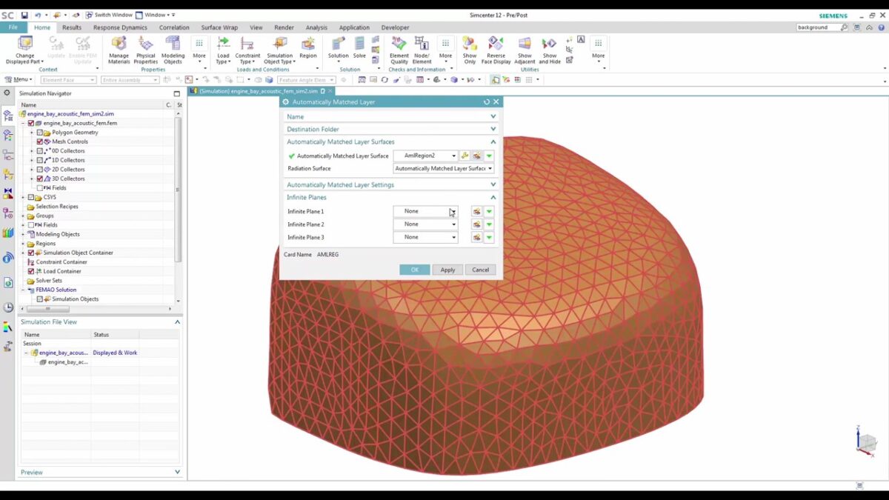Toggle the Mesh Controls checkbox

pos(40,141)
